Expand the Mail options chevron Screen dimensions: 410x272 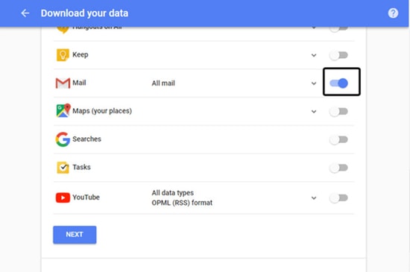pos(314,83)
